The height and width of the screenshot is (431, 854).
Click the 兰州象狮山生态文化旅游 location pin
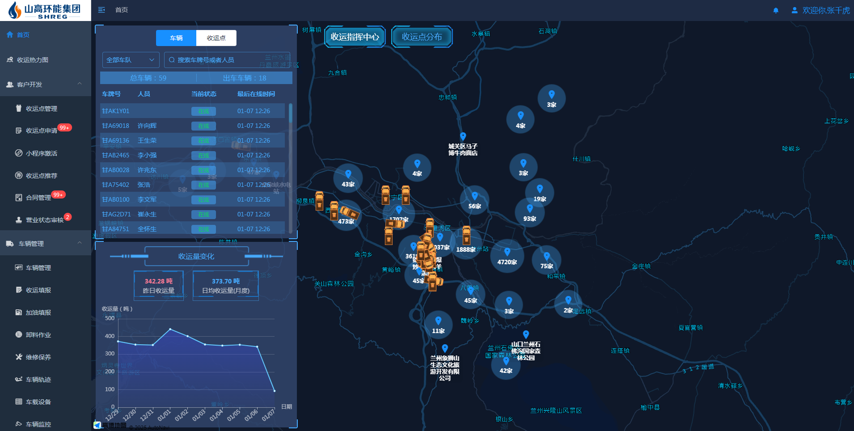click(445, 348)
